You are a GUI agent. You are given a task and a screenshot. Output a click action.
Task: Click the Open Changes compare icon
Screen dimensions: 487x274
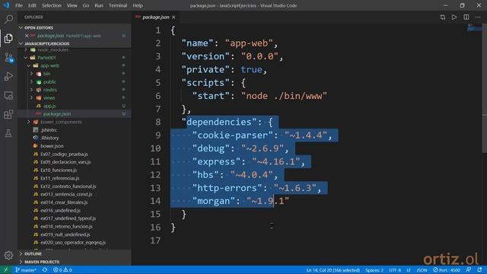pyautogui.click(x=443, y=17)
